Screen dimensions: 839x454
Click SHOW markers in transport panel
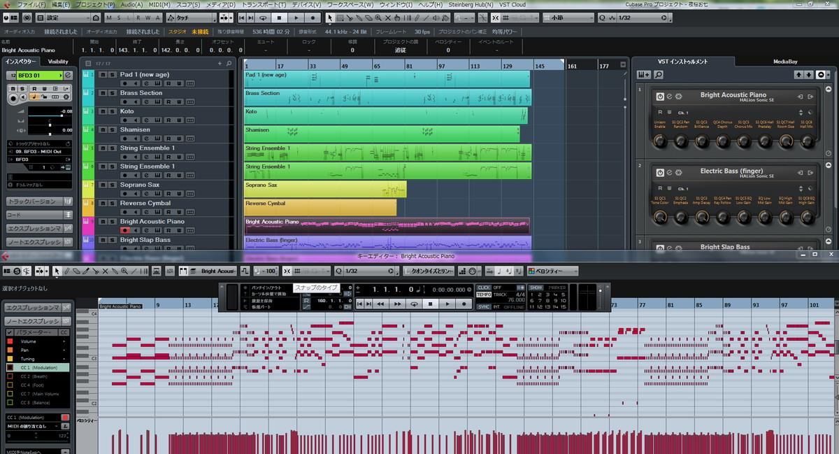[x=536, y=288]
